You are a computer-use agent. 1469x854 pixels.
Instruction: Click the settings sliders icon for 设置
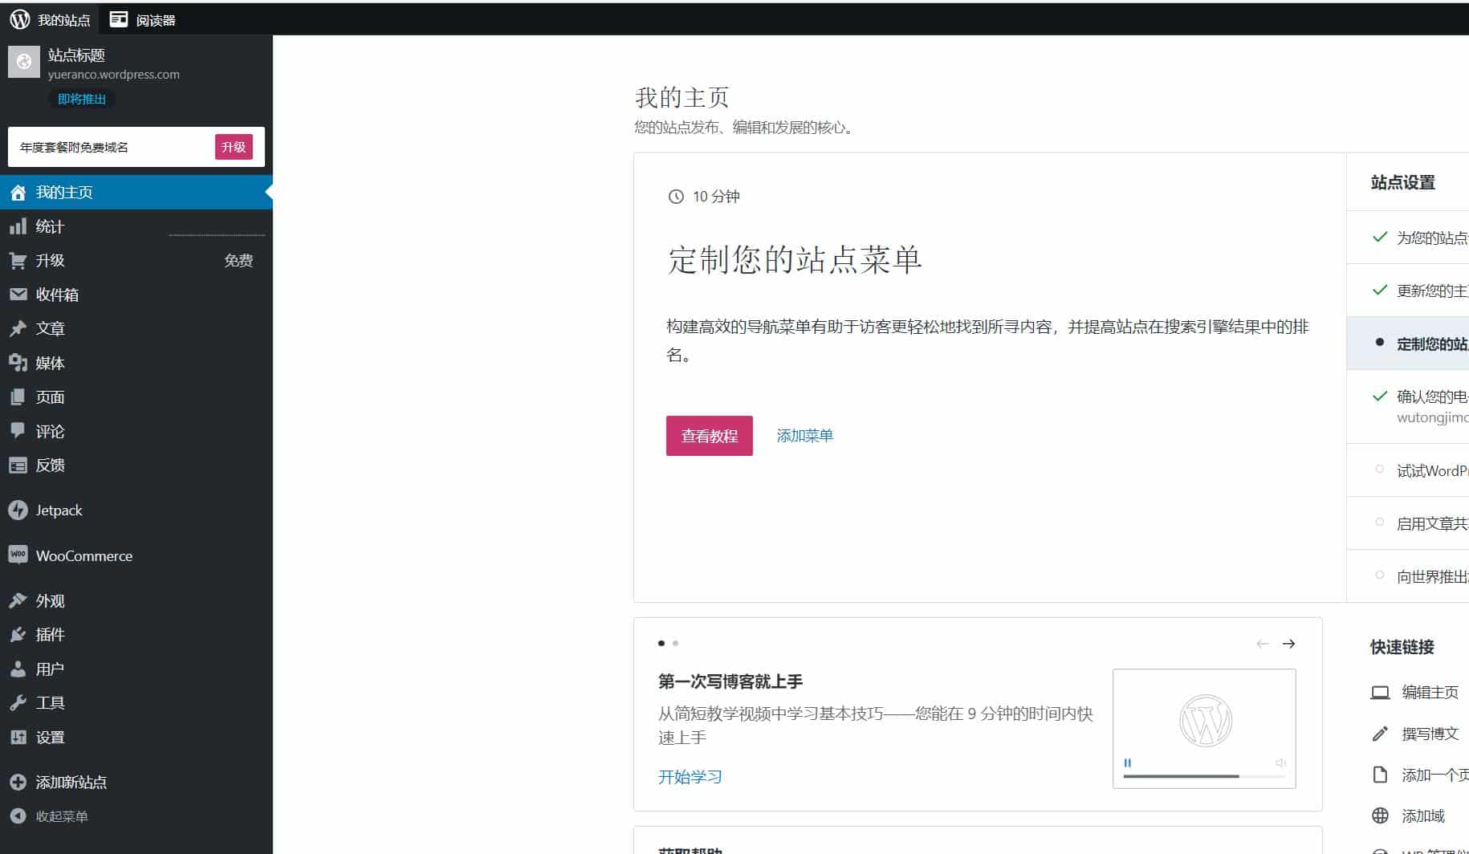[18, 737]
